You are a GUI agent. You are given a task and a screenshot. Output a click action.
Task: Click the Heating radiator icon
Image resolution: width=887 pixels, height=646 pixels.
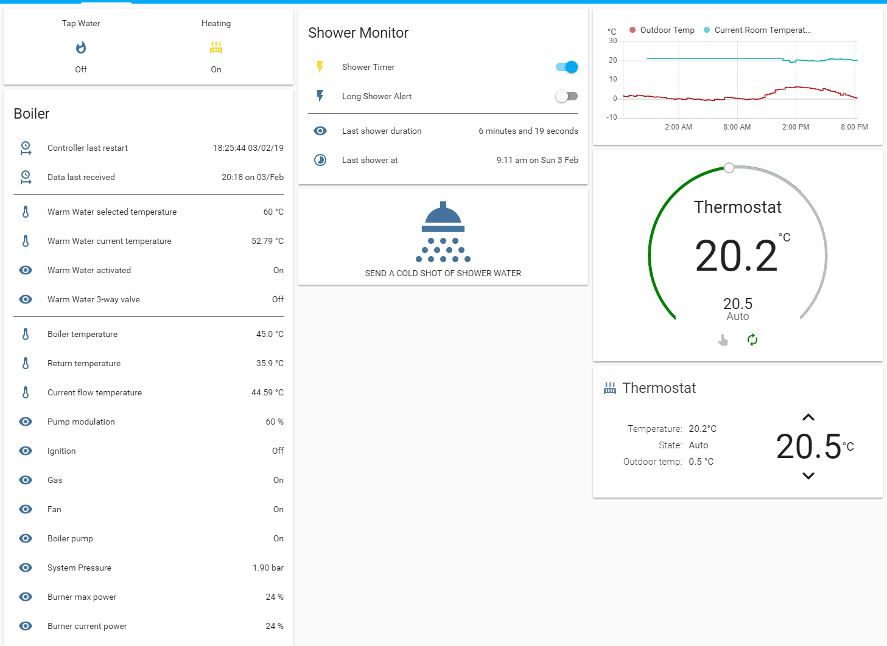[x=216, y=47]
